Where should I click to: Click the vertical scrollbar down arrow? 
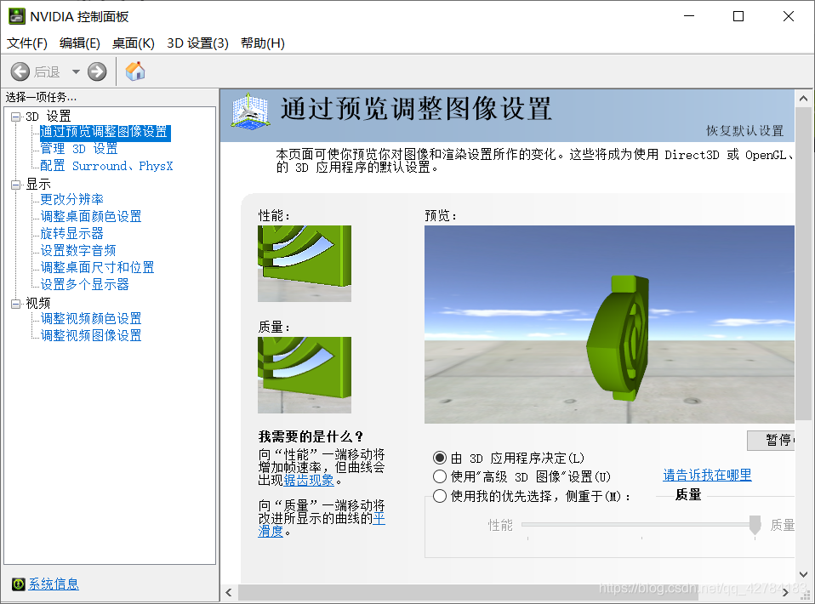click(804, 574)
